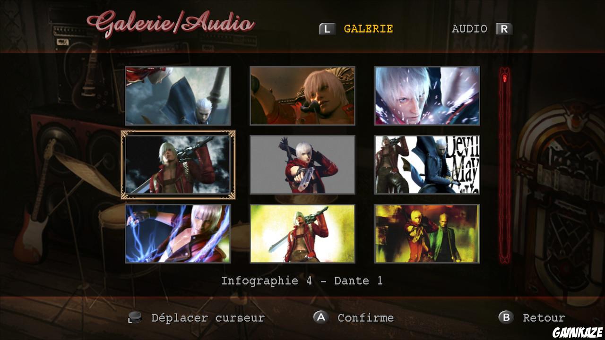Screen dimensions: 605x340
Task: Open highlighted Dante thumbnail with gold frame
Action: pyautogui.click(x=178, y=165)
